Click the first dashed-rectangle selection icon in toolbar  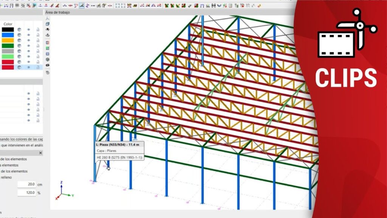coord(117,6)
